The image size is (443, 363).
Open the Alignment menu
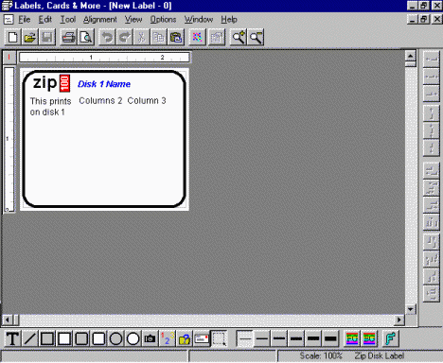coord(100,20)
